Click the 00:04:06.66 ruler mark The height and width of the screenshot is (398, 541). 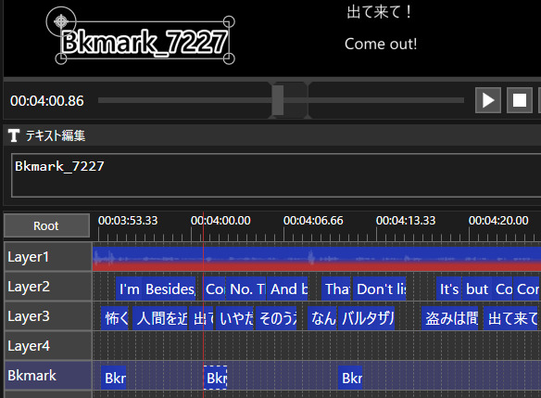coord(313,221)
